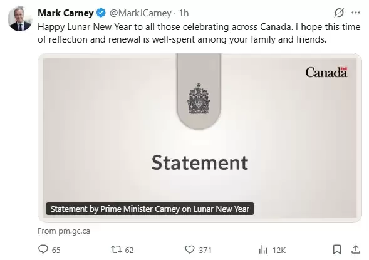This screenshot has width=369, height=260.
Task: Click the 12K views count
Action: coord(279,251)
